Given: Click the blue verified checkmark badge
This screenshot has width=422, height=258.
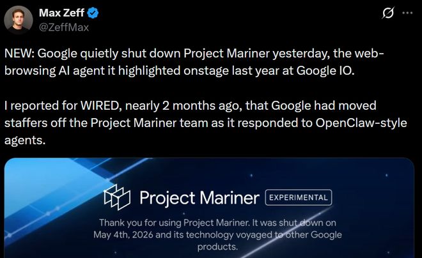Looking at the screenshot, I should tap(93, 13).
